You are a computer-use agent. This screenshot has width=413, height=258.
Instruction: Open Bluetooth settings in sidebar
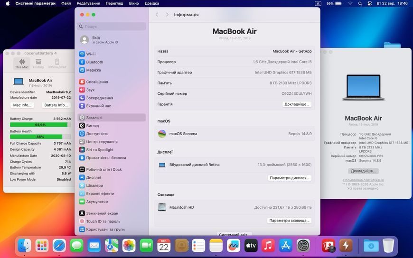(112, 62)
